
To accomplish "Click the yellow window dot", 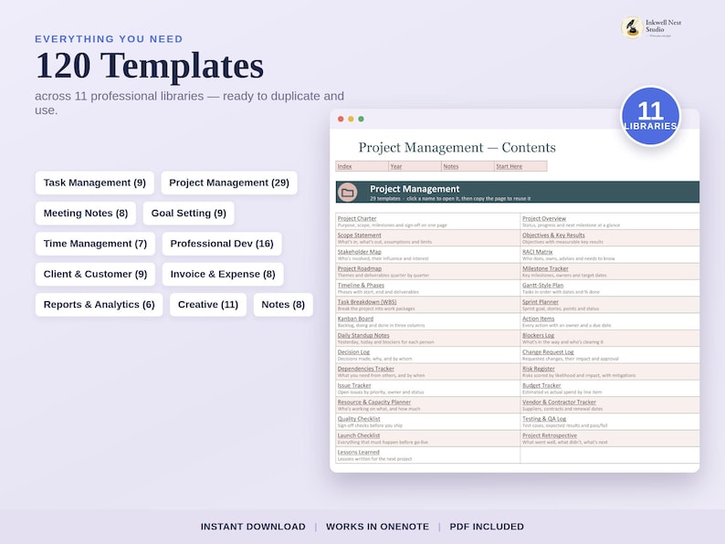I will [x=351, y=120].
